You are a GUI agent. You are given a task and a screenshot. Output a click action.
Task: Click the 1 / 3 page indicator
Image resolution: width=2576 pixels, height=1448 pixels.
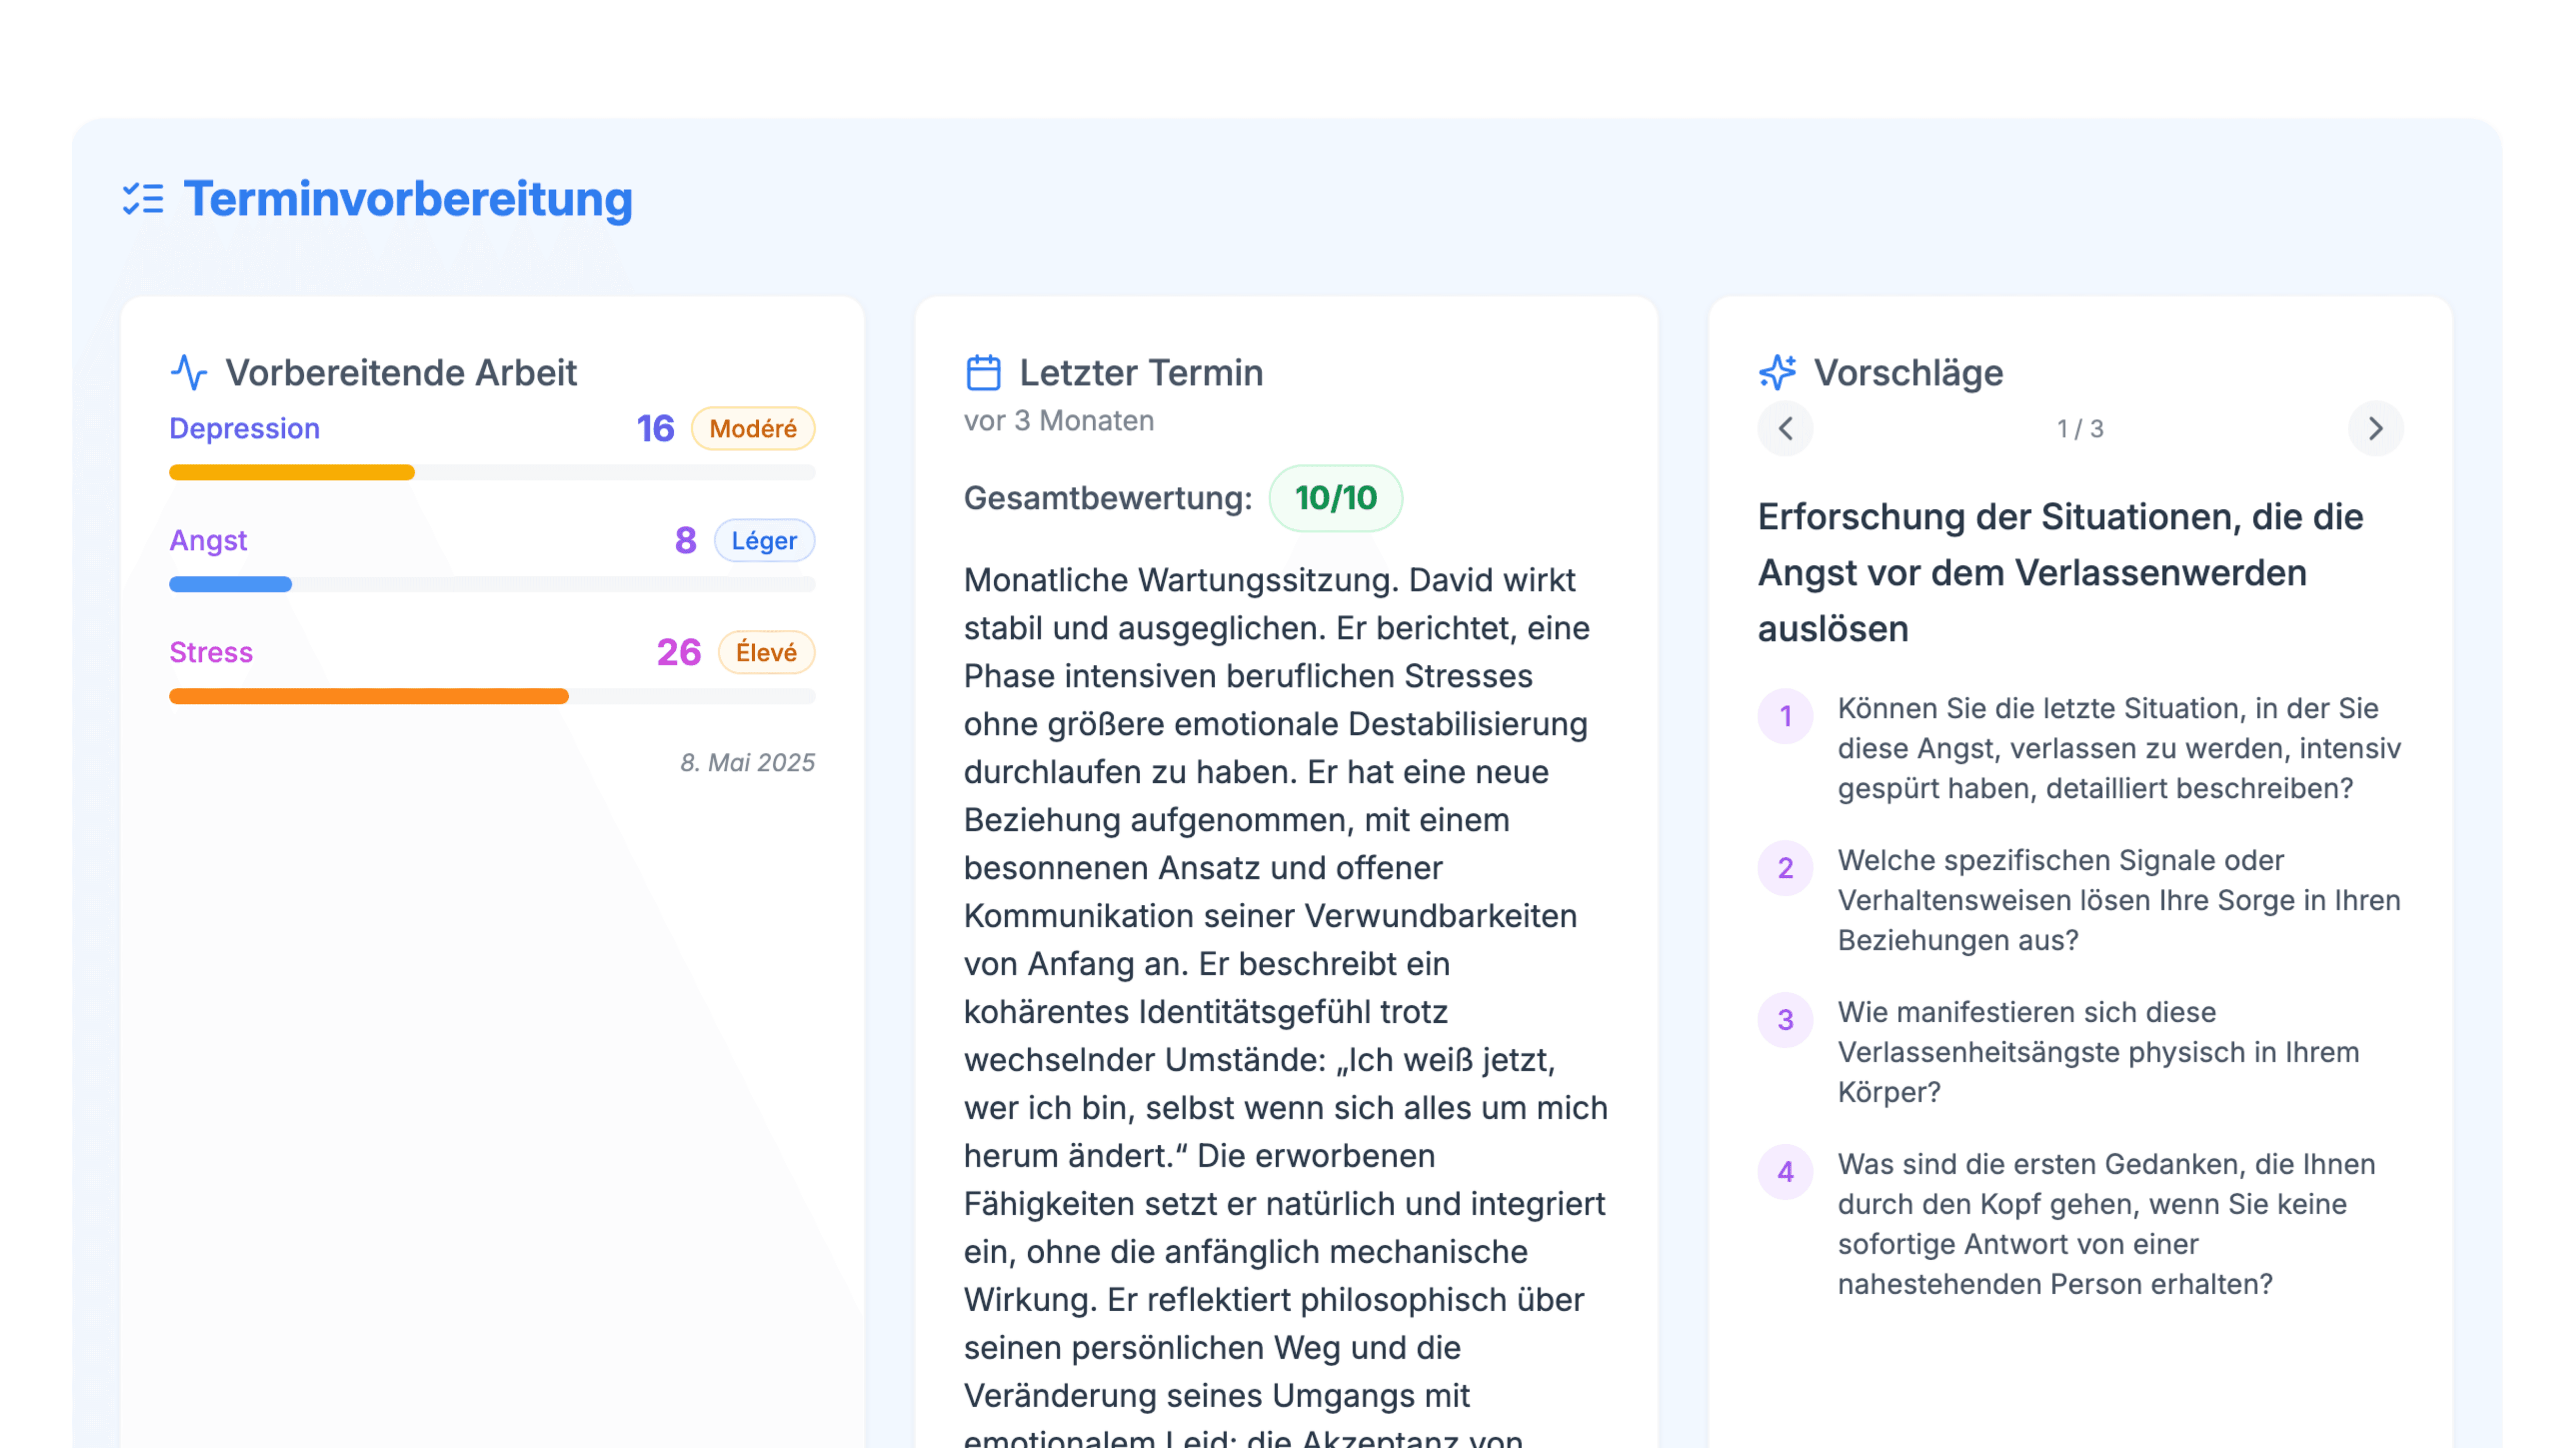(x=2080, y=429)
